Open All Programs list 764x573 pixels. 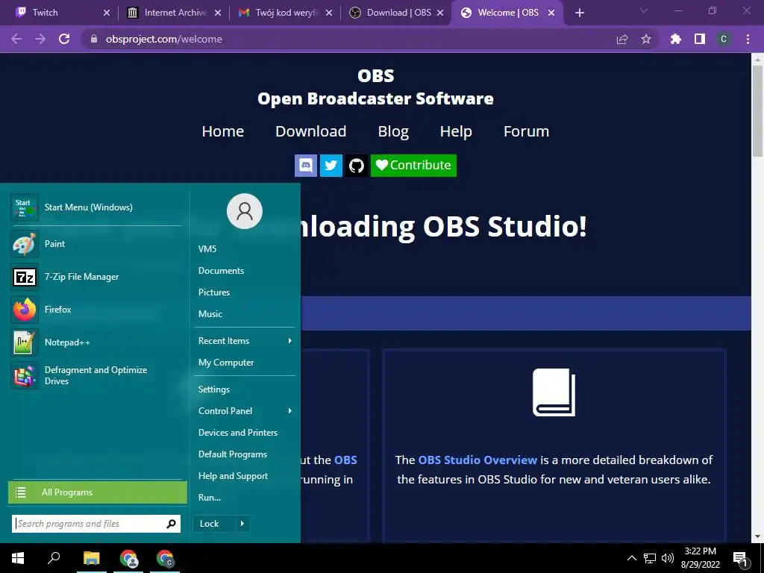point(98,492)
